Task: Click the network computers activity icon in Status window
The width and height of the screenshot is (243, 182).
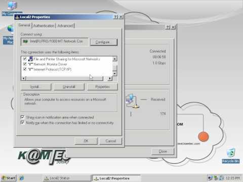Action: tap(132, 101)
